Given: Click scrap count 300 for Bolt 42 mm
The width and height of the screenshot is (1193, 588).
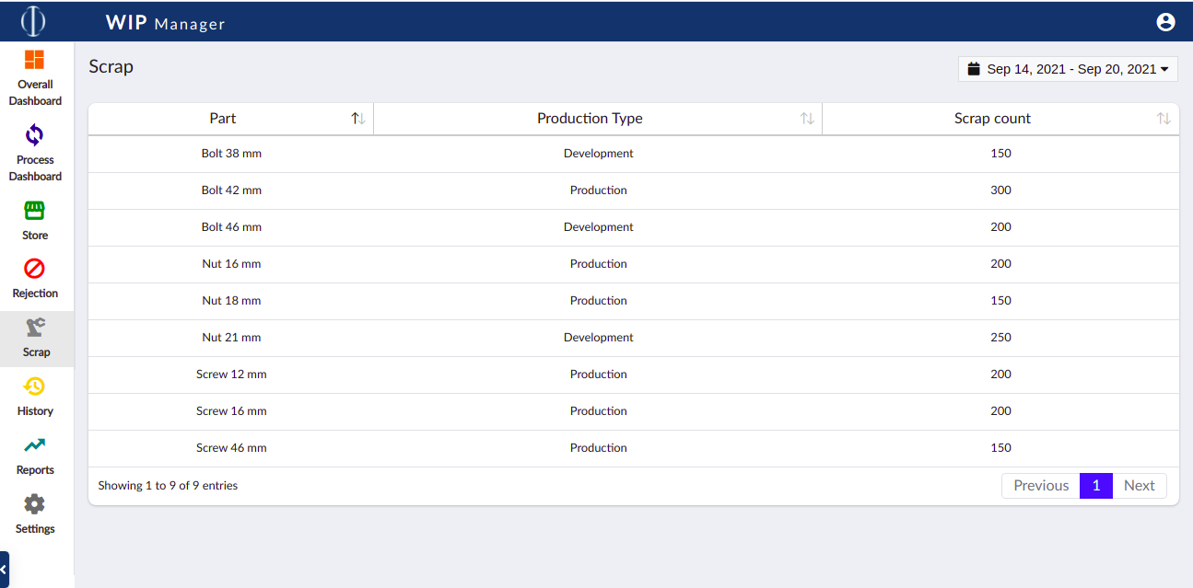Looking at the screenshot, I should (x=1000, y=190).
